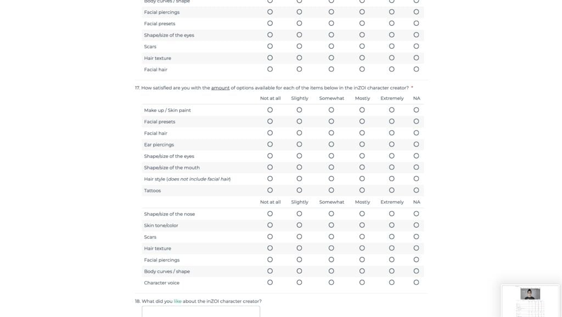
Task: Rate Ear piercings as "Extremely"
Action: [392, 144]
